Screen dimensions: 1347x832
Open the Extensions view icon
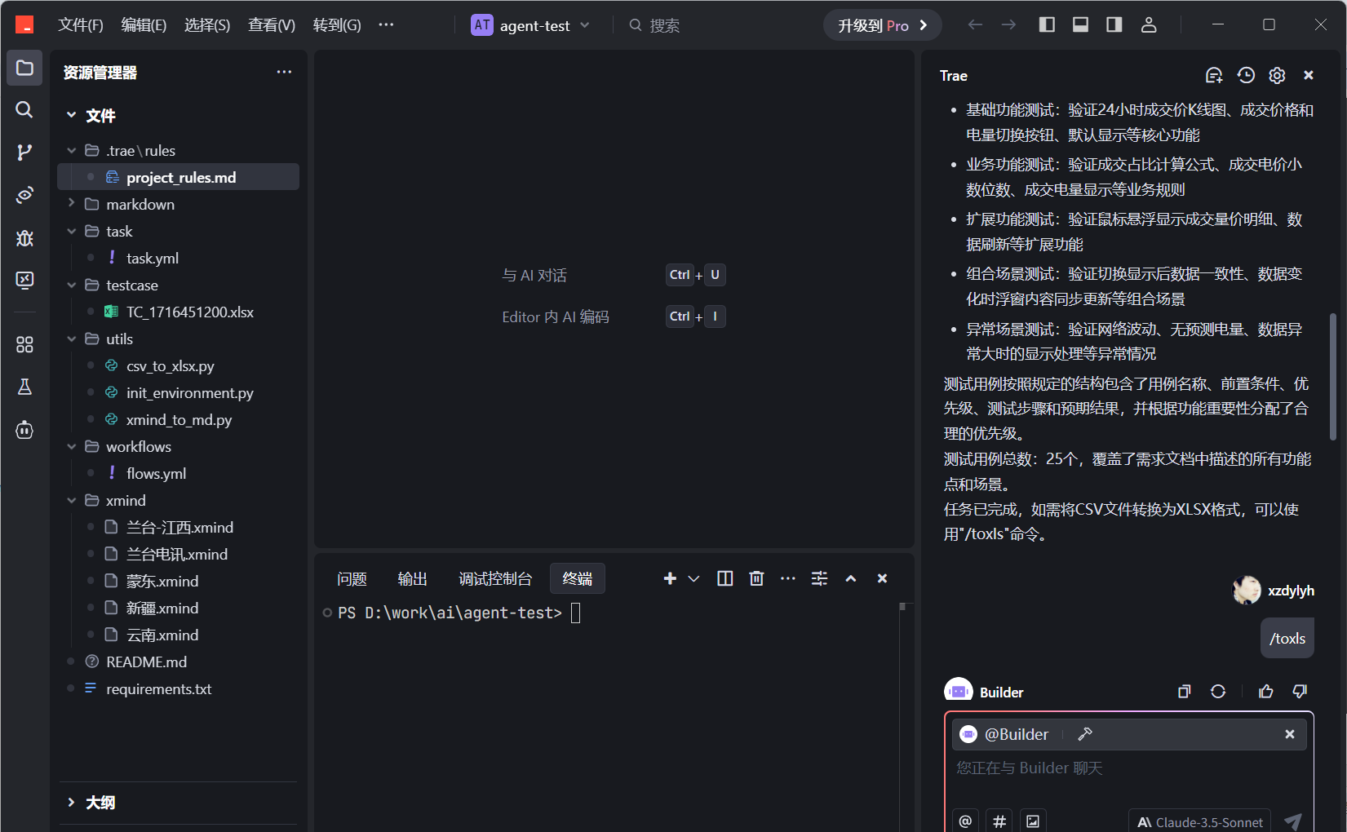pos(24,344)
